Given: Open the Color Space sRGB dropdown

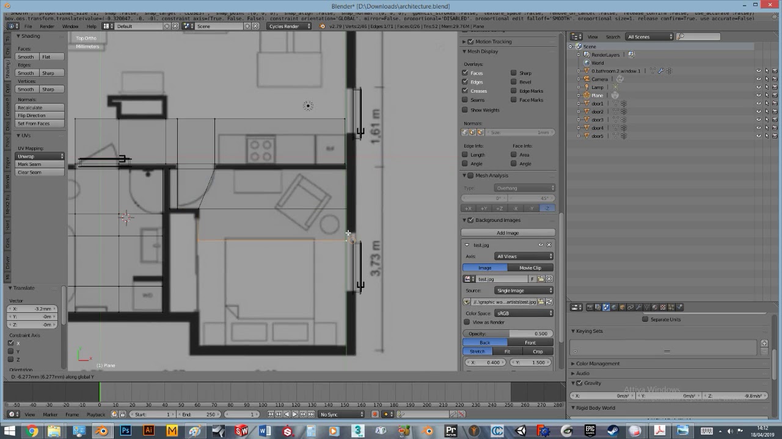Looking at the screenshot, I should tap(524, 313).
